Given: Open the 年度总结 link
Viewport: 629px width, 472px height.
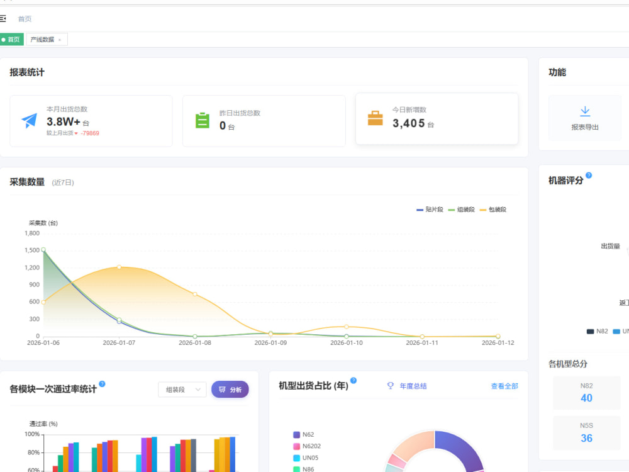Looking at the screenshot, I should [413, 386].
